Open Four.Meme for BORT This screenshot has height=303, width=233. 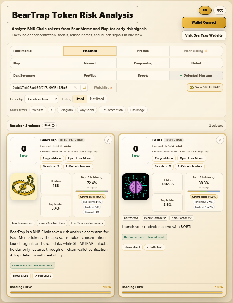(191, 158)
